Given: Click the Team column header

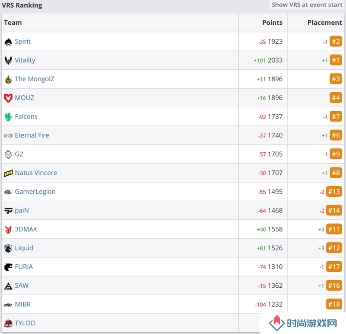Looking at the screenshot, I should (x=13, y=22).
